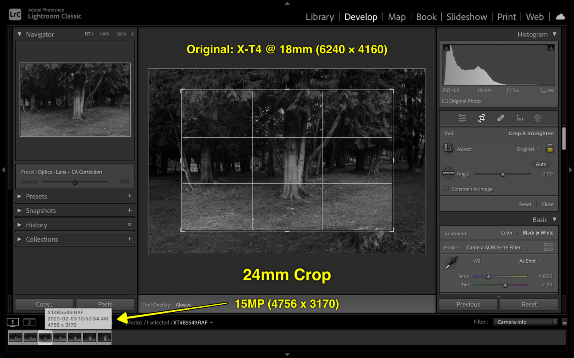
Task: Select the Crop & Straighten tool icon
Action: (x=481, y=118)
